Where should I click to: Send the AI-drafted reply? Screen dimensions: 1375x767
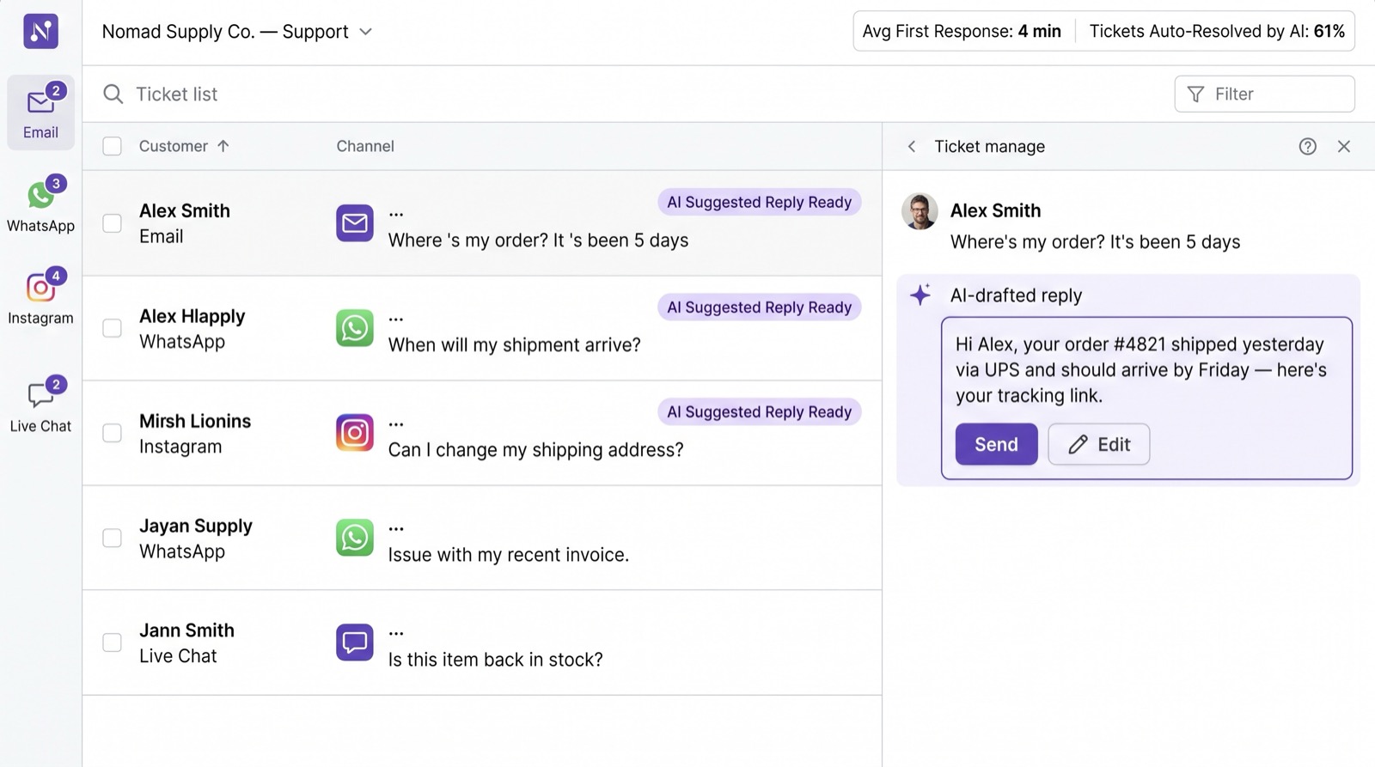[997, 444]
